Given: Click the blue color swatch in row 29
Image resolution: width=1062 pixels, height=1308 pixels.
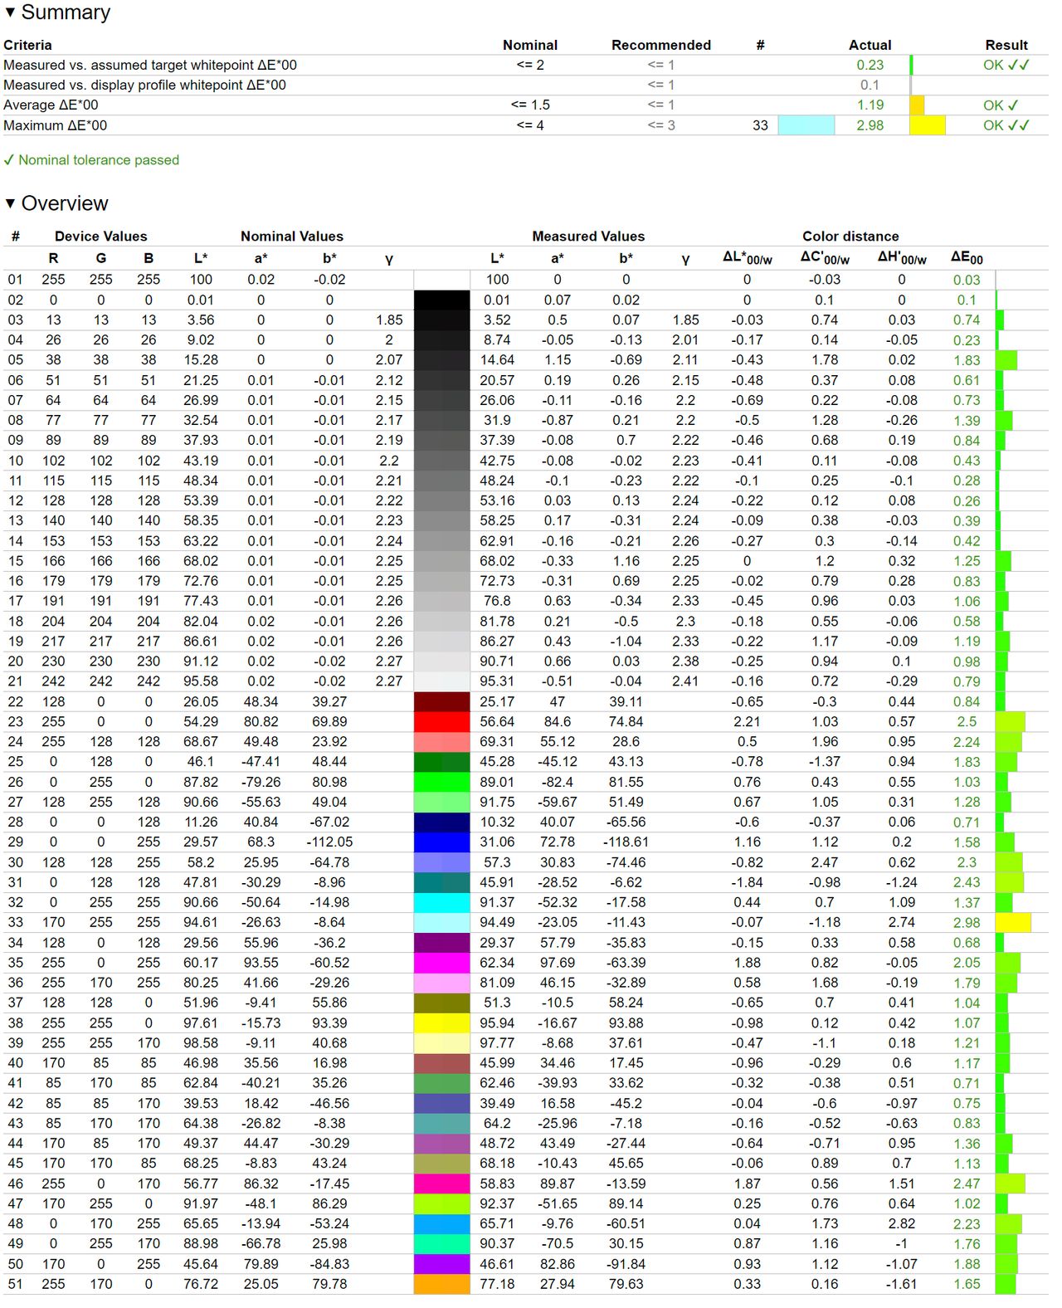Looking at the screenshot, I should tap(441, 842).
